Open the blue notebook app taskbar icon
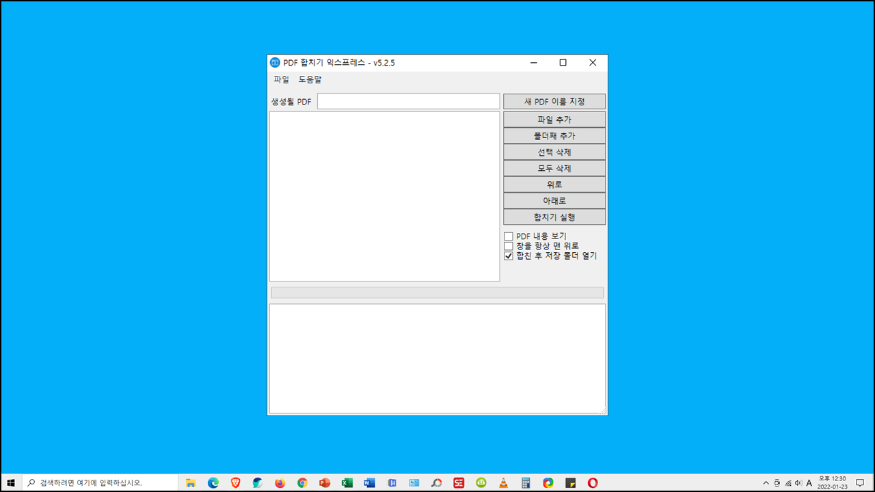This screenshot has height=492, width=875. 392,483
